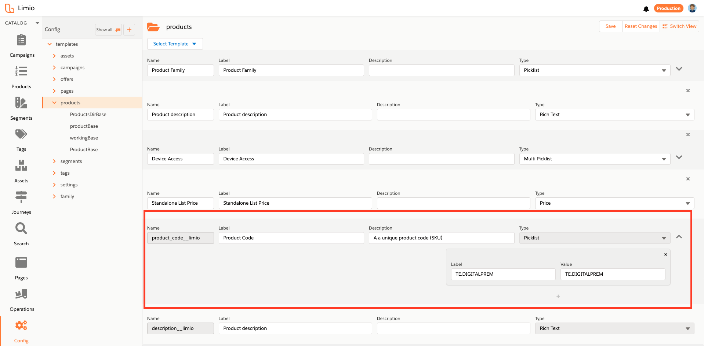Toggle the Show all filter

[108, 30]
